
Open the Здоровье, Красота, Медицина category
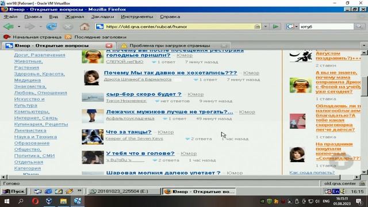(x=39, y=77)
